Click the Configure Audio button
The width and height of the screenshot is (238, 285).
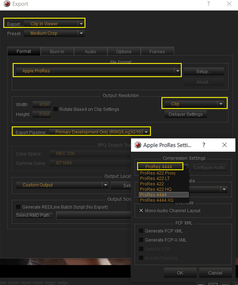click(x=209, y=167)
